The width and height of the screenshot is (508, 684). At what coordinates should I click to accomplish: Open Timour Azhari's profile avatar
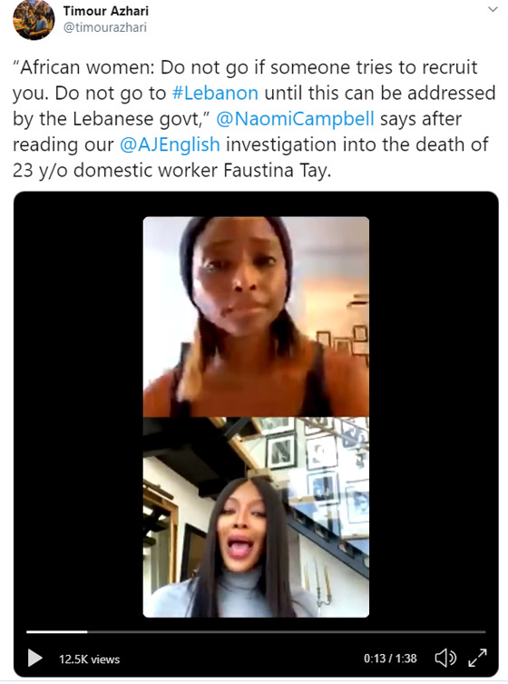point(34,19)
